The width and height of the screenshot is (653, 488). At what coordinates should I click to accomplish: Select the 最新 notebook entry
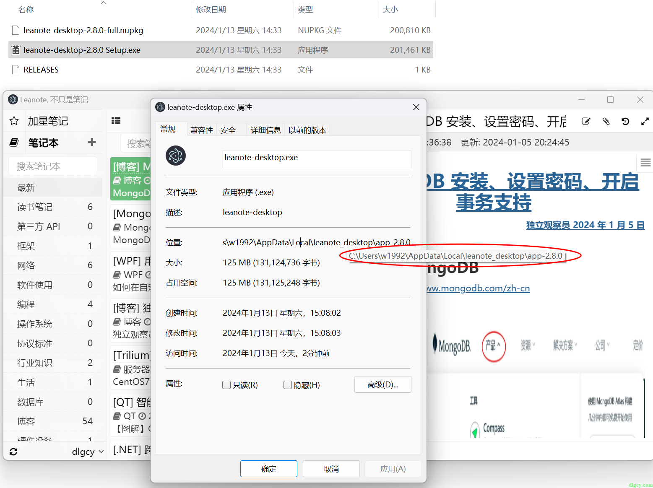point(53,187)
